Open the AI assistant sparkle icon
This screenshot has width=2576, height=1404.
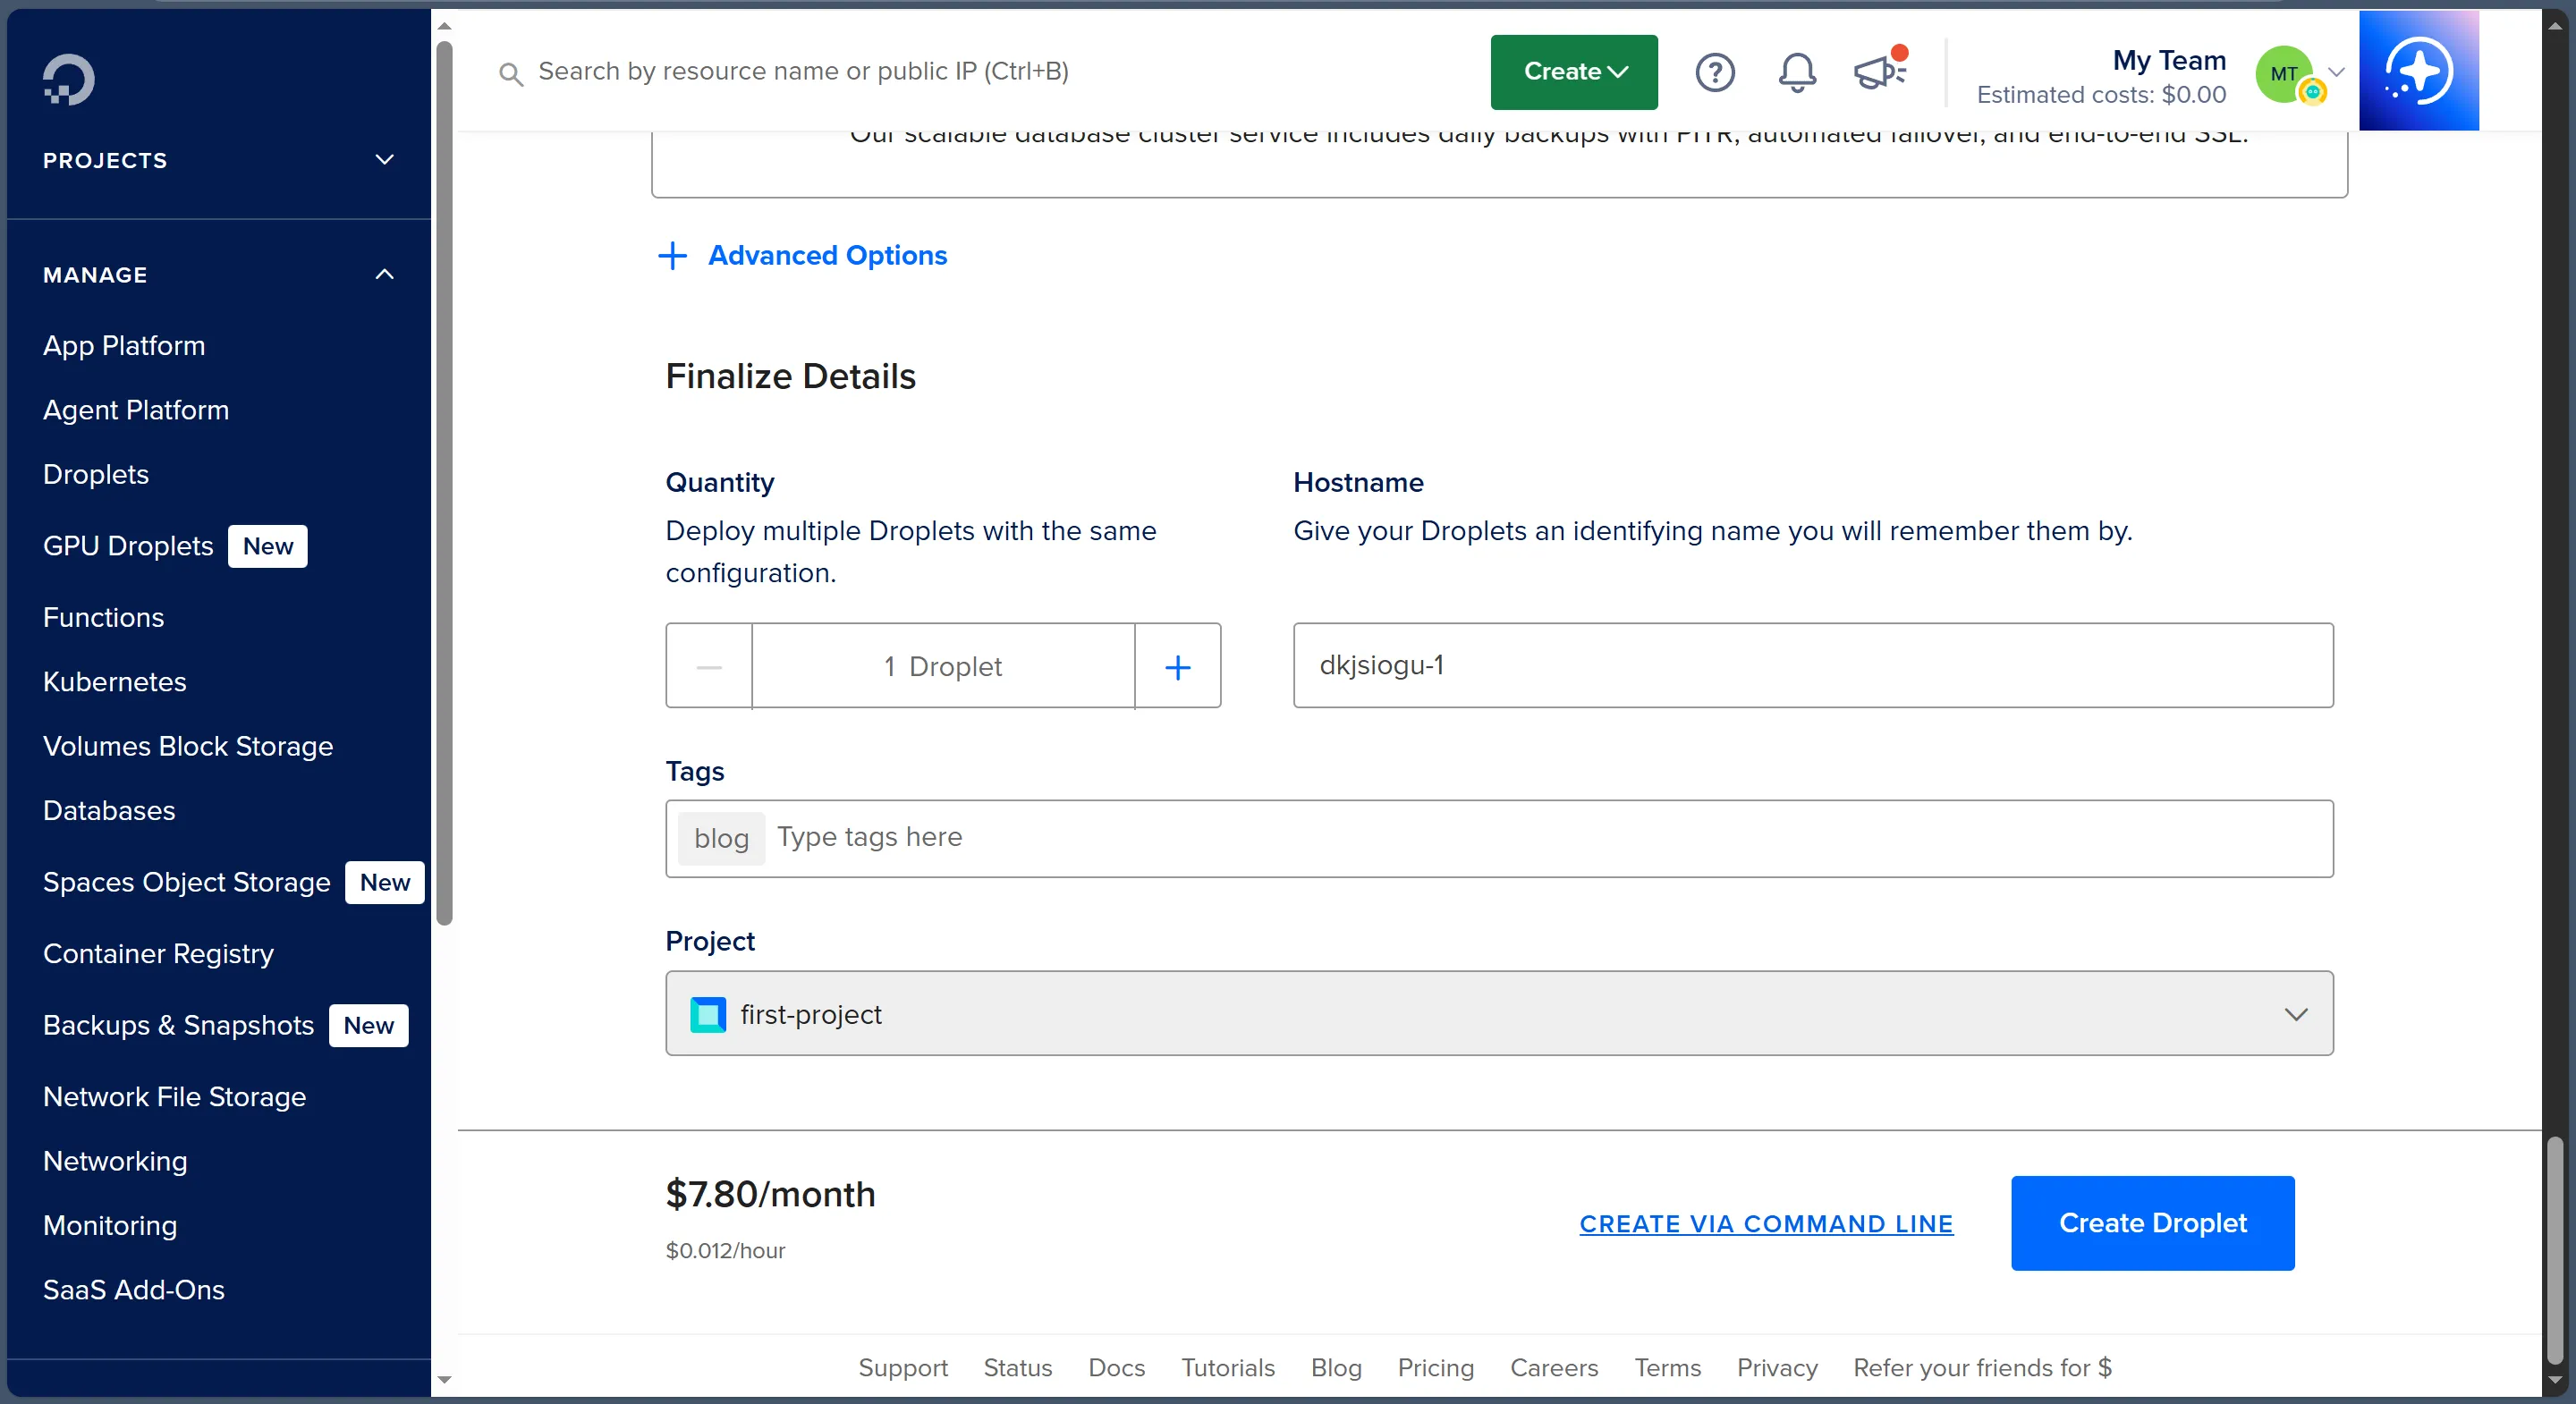click(x=2418, y=71)
